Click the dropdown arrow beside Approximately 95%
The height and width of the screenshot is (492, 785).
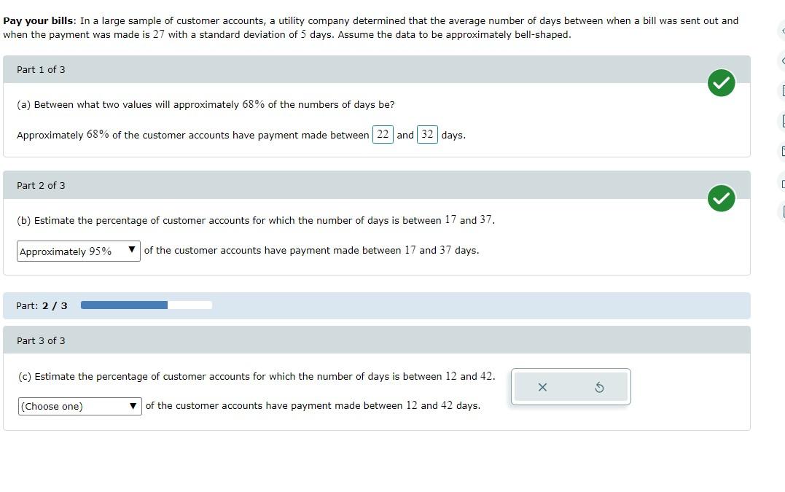[131, 251]
